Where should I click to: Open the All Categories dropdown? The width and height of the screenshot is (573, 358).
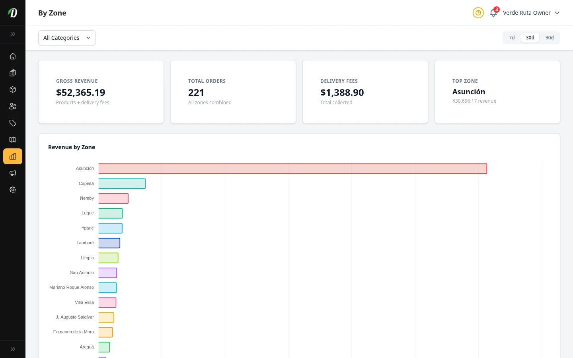(67, 37)
